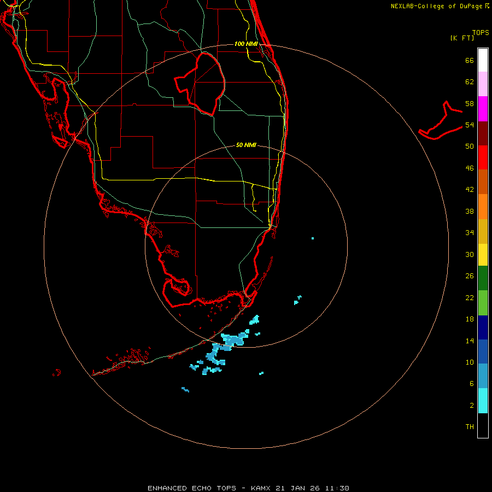Viewport: 492px width, 492px height.
Task: Click the TOPS legend title
Action: (x=481, y=32)
